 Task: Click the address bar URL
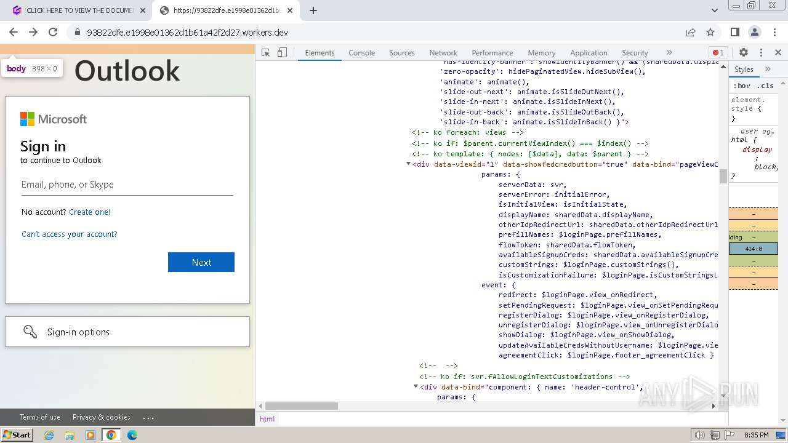point(188,32)
